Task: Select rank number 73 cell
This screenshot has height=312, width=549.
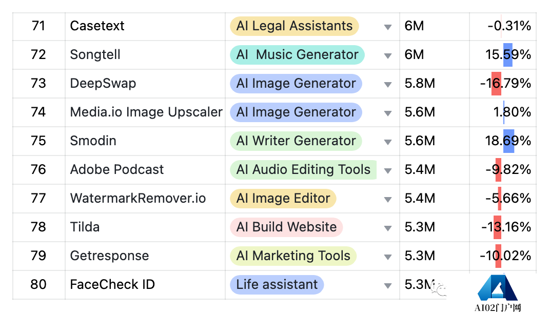Action: pyautogui.click(x=38, y=84)
